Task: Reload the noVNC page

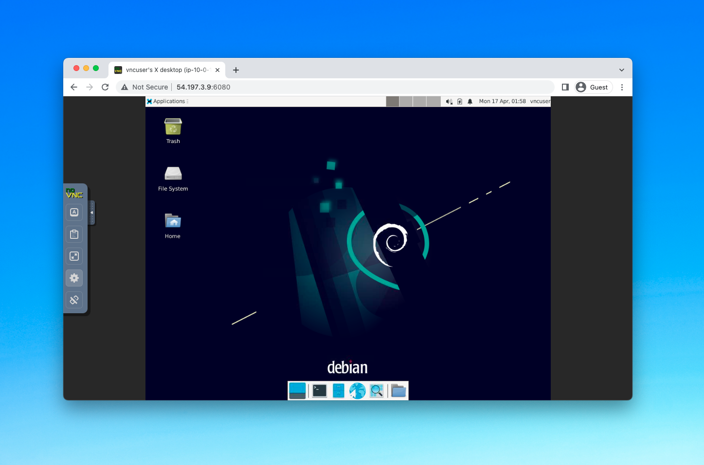Action: [x=105, y=87]
